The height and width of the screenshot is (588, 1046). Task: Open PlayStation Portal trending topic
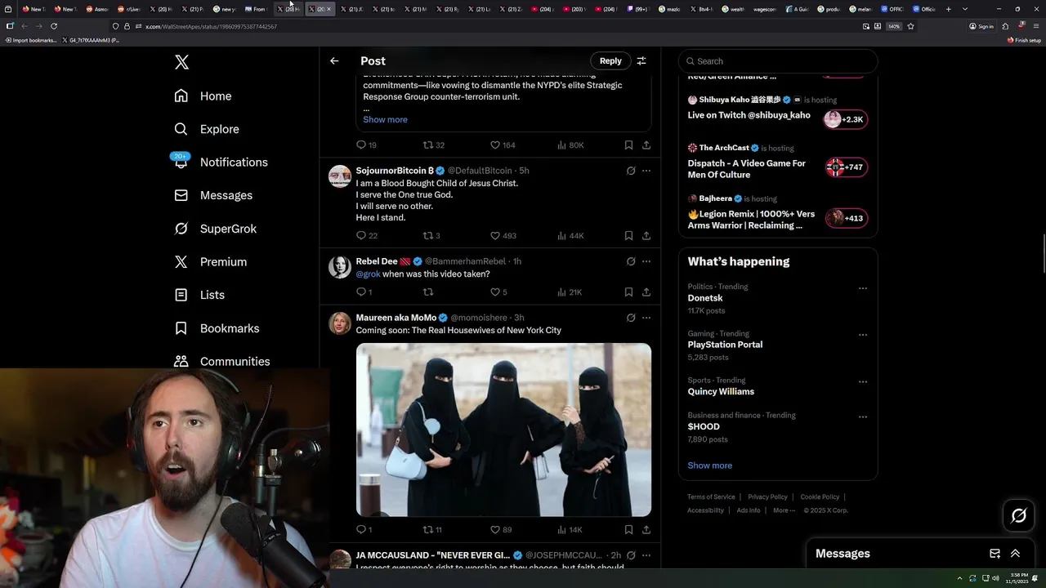725,345
